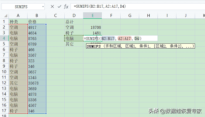Click cell with value 3689
Screen dimensions: 205x117
click(x=37, y=88)
